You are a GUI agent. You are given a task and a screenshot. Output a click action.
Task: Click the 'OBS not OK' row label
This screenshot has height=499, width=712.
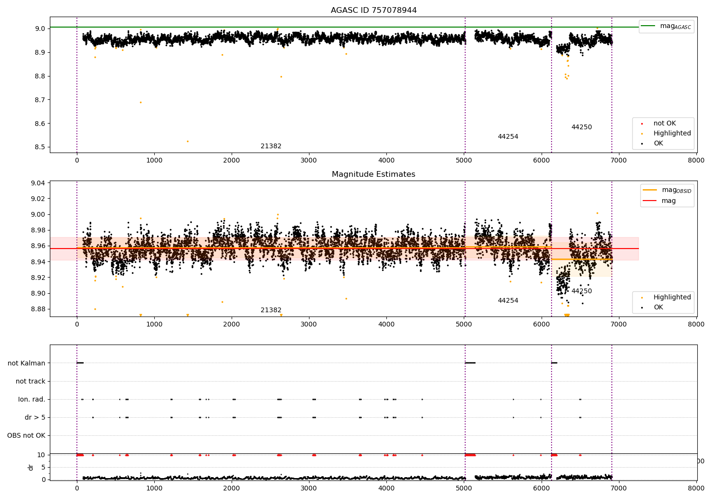tap(26, 435)
